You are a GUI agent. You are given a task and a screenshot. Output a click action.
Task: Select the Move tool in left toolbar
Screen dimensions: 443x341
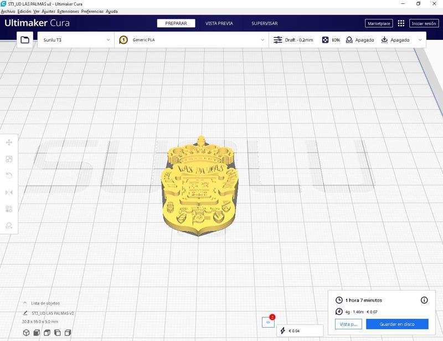click(x=9, y=142)
